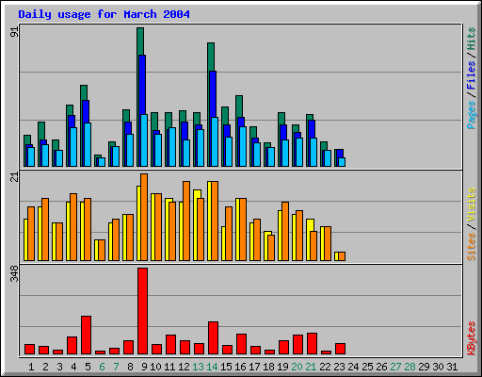The width and height of the screenshot is (482, 377).
Task: Click day label 19 on the x-axis
Action: coord(282,367)
